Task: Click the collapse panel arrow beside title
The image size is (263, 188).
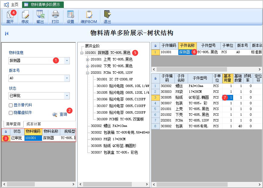Action: (7, 34)
